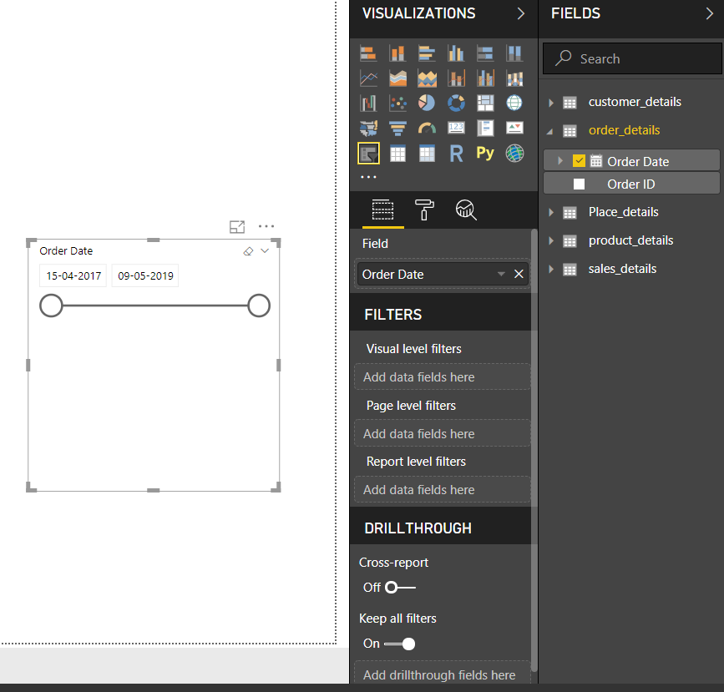Click Report level filters drop area
Screen dimensions: 724x692
[x=443, y=489]
